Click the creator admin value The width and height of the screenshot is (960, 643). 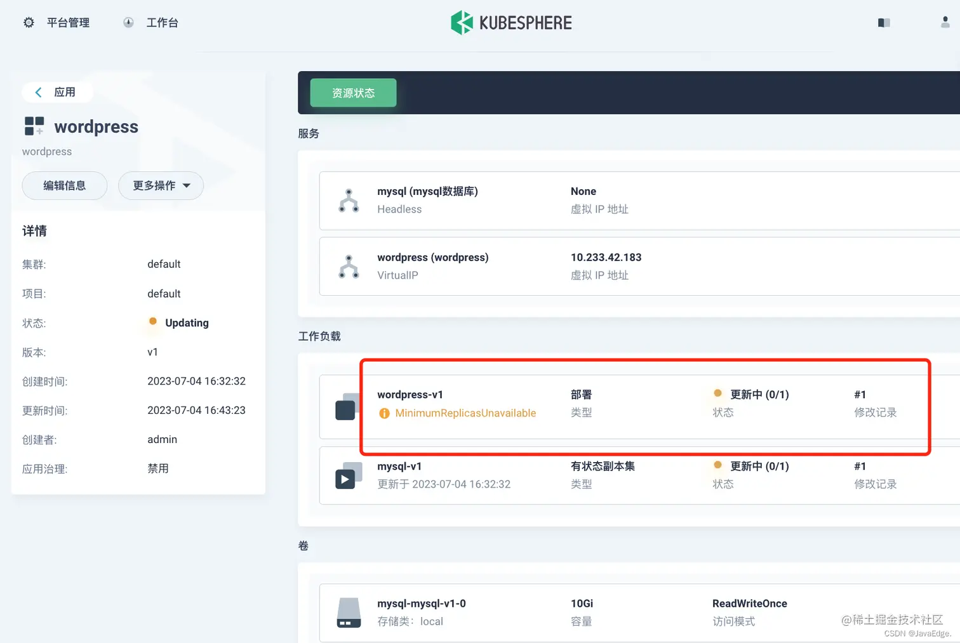[162, 439]
